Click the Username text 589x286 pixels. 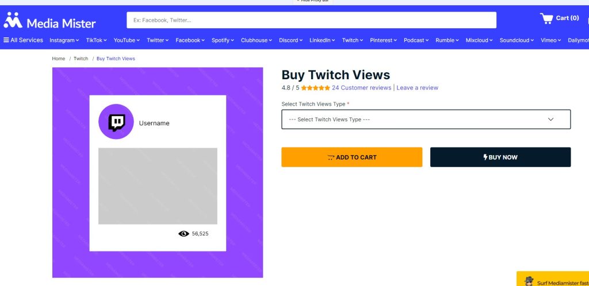[154, 123]
